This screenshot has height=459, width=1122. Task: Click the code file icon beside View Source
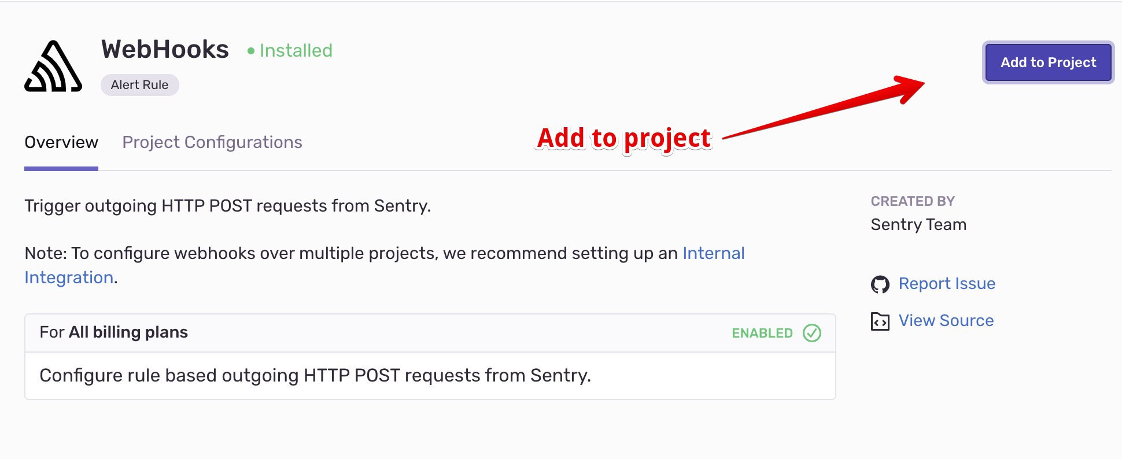point(880,321)
